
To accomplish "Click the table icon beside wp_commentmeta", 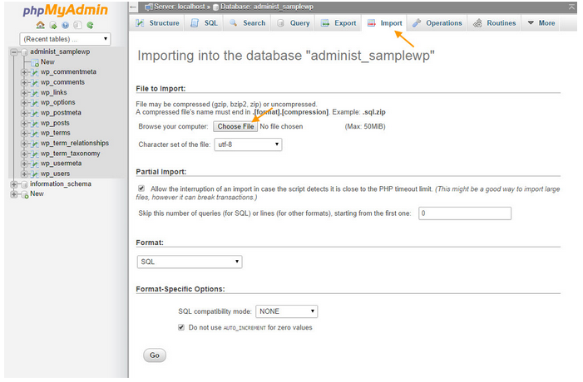I will (35, 72).
